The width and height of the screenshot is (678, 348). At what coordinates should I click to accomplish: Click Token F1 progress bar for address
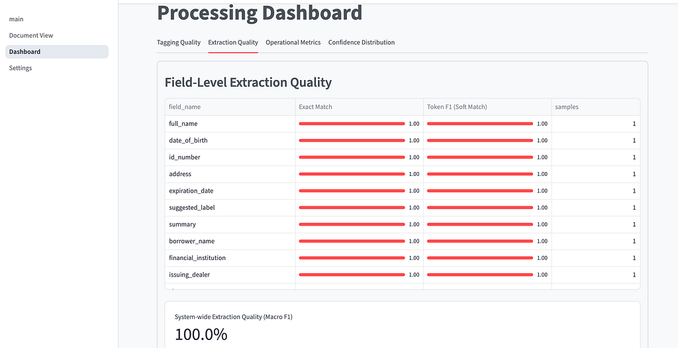[480, 174]
